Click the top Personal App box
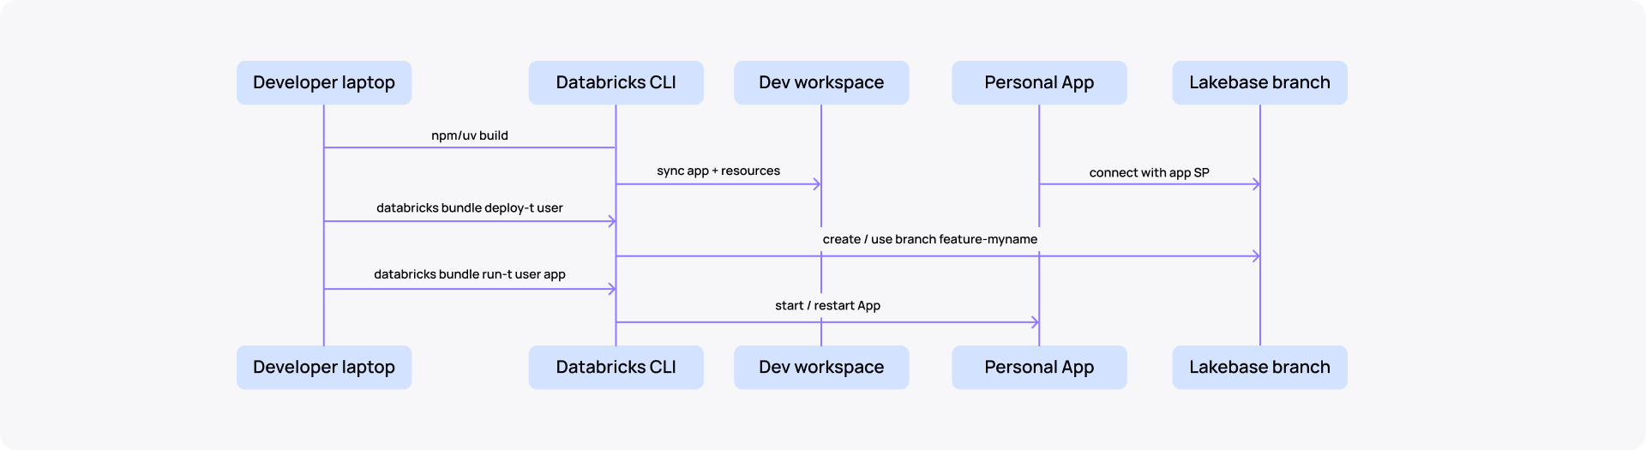 (x=1039, y=82)
